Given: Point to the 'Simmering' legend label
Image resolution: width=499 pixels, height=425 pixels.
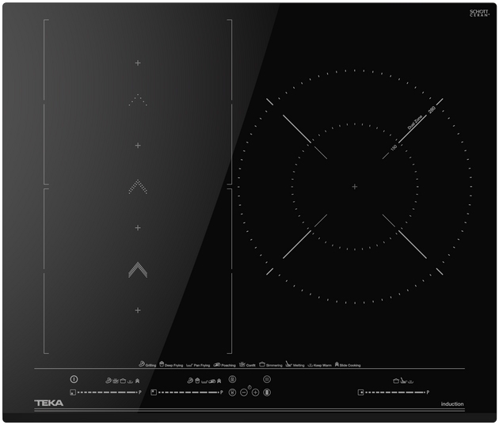Looking at the screenshot, I should point(274,365).
